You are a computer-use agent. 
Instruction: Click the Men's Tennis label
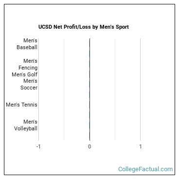pyautogui.click(x=21, y=105)
